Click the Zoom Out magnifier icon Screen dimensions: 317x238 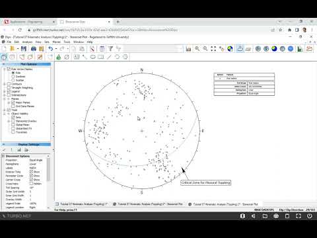click(x=205, y=49)
